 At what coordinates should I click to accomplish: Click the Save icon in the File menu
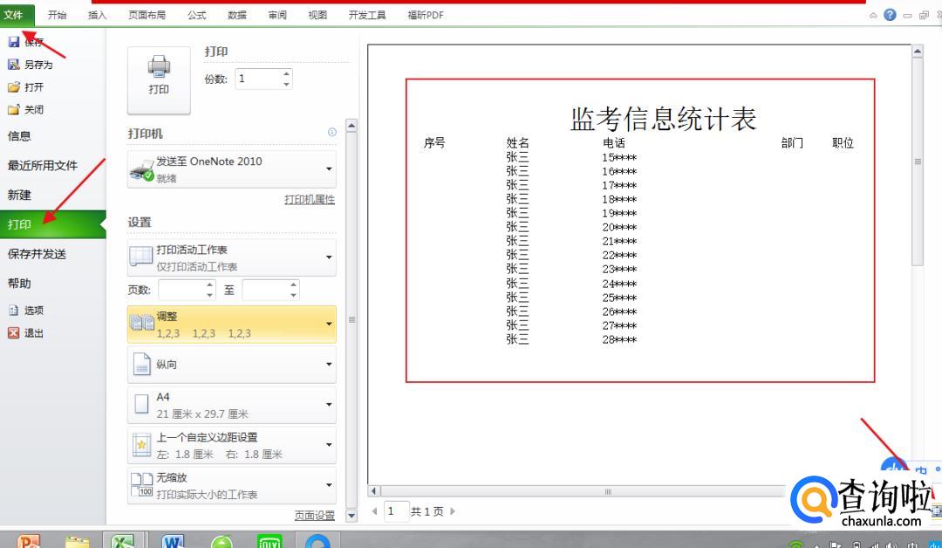[x=14, y=42]
